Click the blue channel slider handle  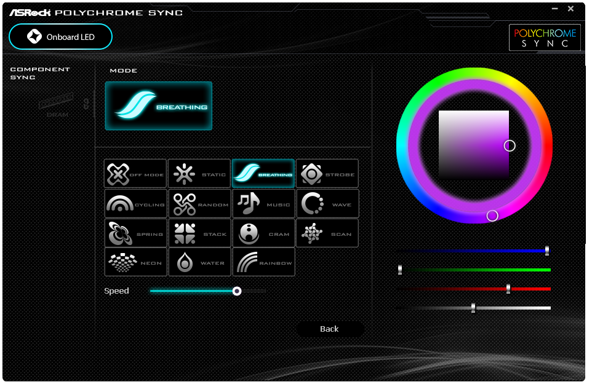(547, 250)
